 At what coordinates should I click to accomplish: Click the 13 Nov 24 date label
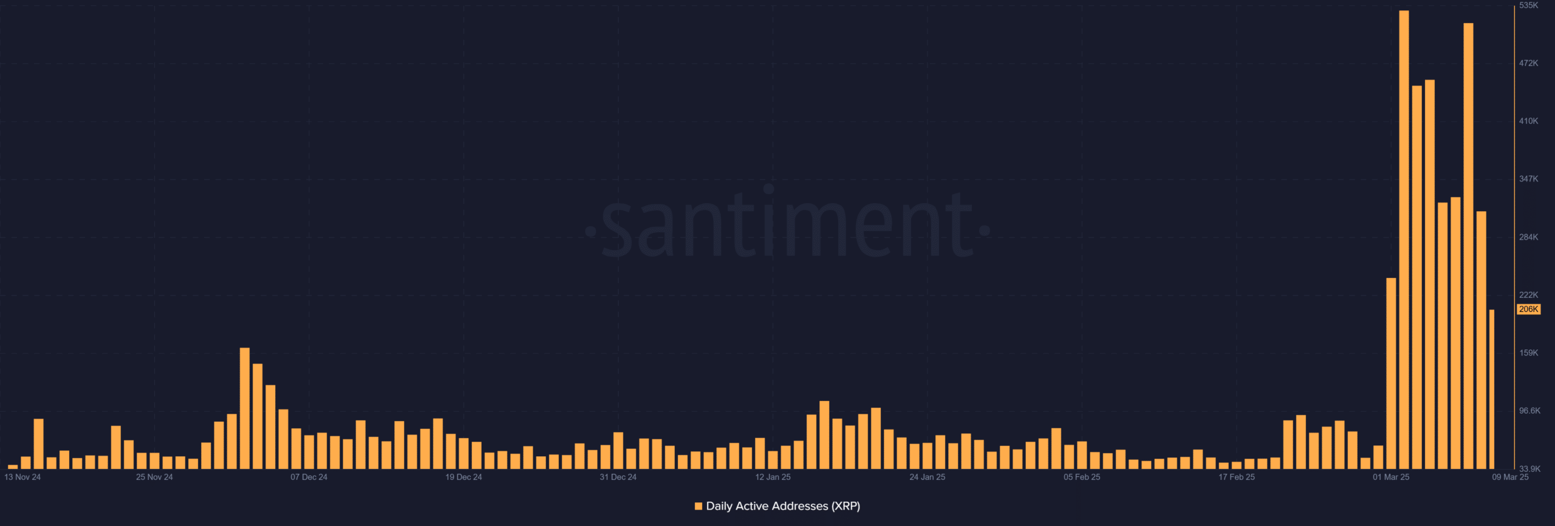(x=22, y=477)
